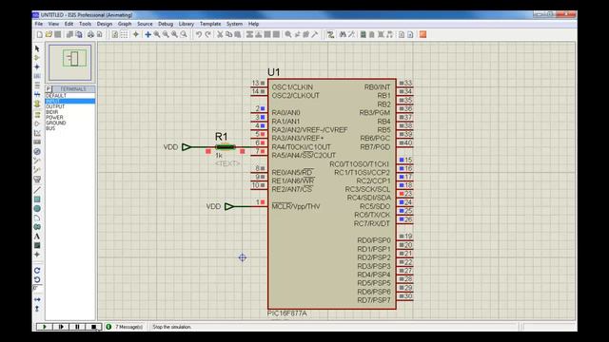Click the Redo toolbar icon
609x342 pixels.
click(x=207, y=34)
